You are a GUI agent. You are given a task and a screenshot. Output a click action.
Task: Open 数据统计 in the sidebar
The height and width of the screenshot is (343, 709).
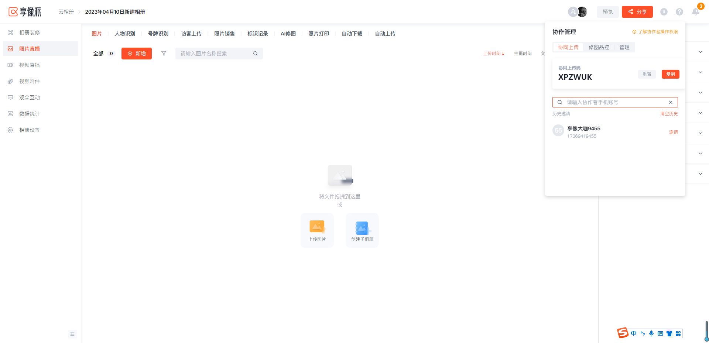(30, 114)
